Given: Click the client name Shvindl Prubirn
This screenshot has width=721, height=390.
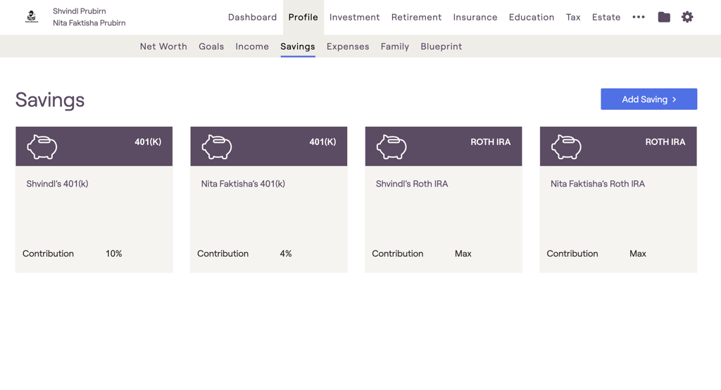Looking at the screenshot, I should [80, 11].
